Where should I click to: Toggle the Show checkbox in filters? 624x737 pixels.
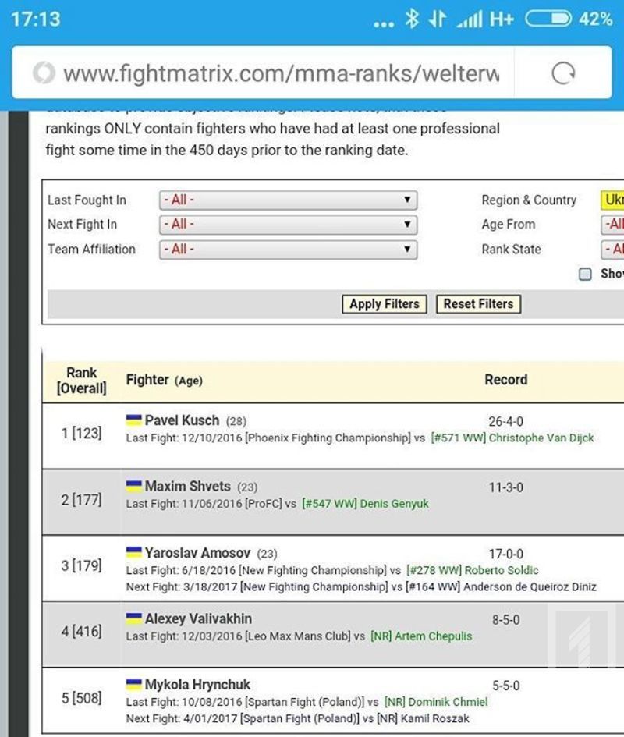tap(585, 274)
